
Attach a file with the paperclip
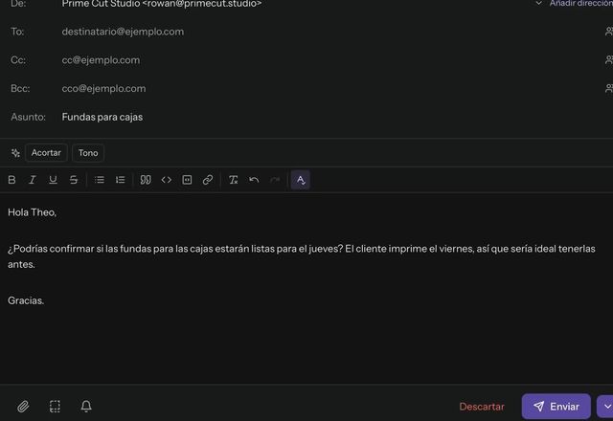click(23, 407)
